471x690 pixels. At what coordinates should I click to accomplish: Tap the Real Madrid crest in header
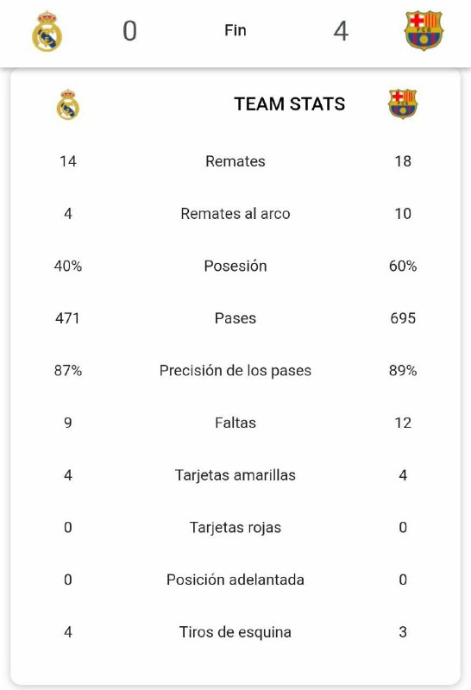pos(47,31)
